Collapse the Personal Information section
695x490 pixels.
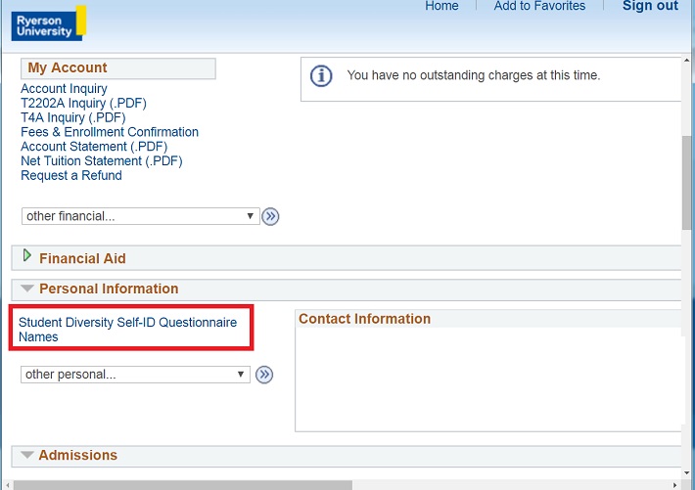coord(26,290)
